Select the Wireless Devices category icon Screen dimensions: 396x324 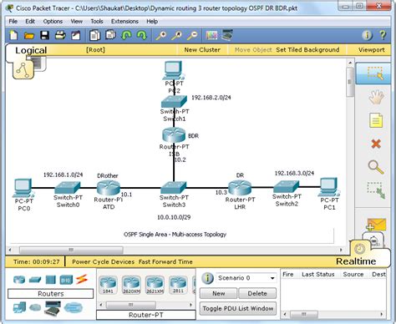coord(66,280)
